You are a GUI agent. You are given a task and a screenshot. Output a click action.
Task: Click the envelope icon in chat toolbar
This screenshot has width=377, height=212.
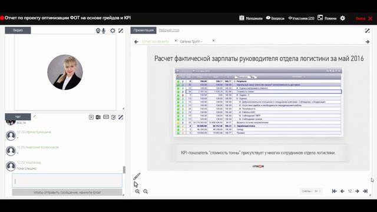point(106,117)
